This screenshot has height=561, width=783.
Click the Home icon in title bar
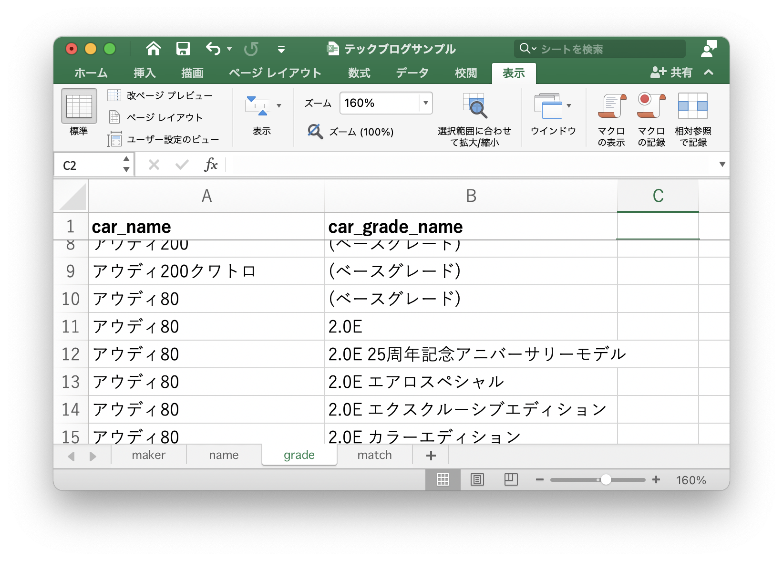154,49
